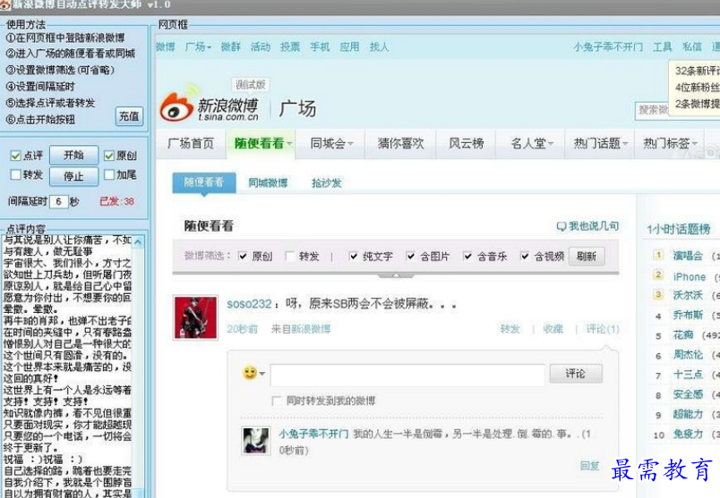
Task: Click the soso232 avatar thumbnail
Action: tap(195, 317)
